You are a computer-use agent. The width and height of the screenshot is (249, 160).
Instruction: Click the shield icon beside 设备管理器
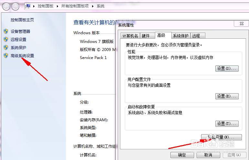6,31
